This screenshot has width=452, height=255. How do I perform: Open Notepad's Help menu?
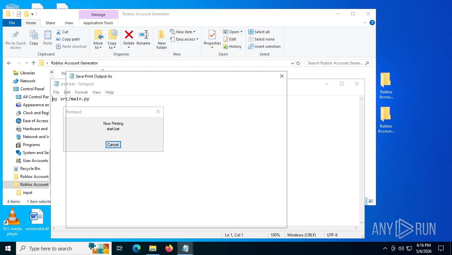pyautogui.click(x=109, y=92)
